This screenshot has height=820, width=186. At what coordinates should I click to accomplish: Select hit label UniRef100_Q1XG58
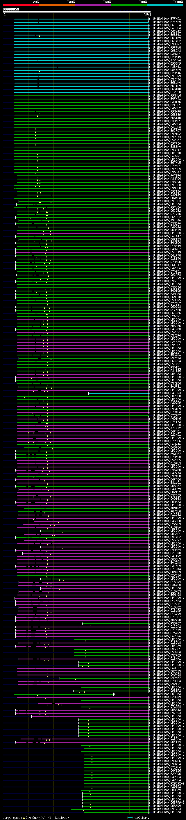pos(167,92)
